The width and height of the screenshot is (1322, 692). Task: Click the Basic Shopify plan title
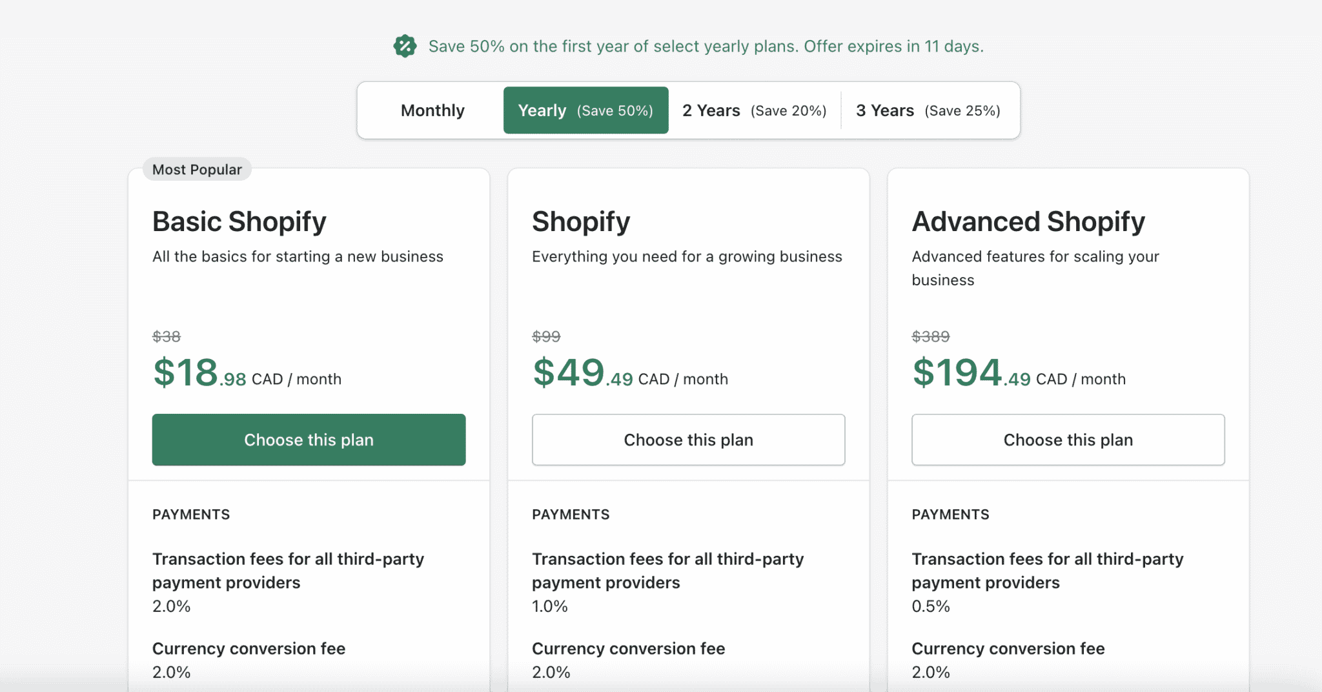(x=239, y=221)
